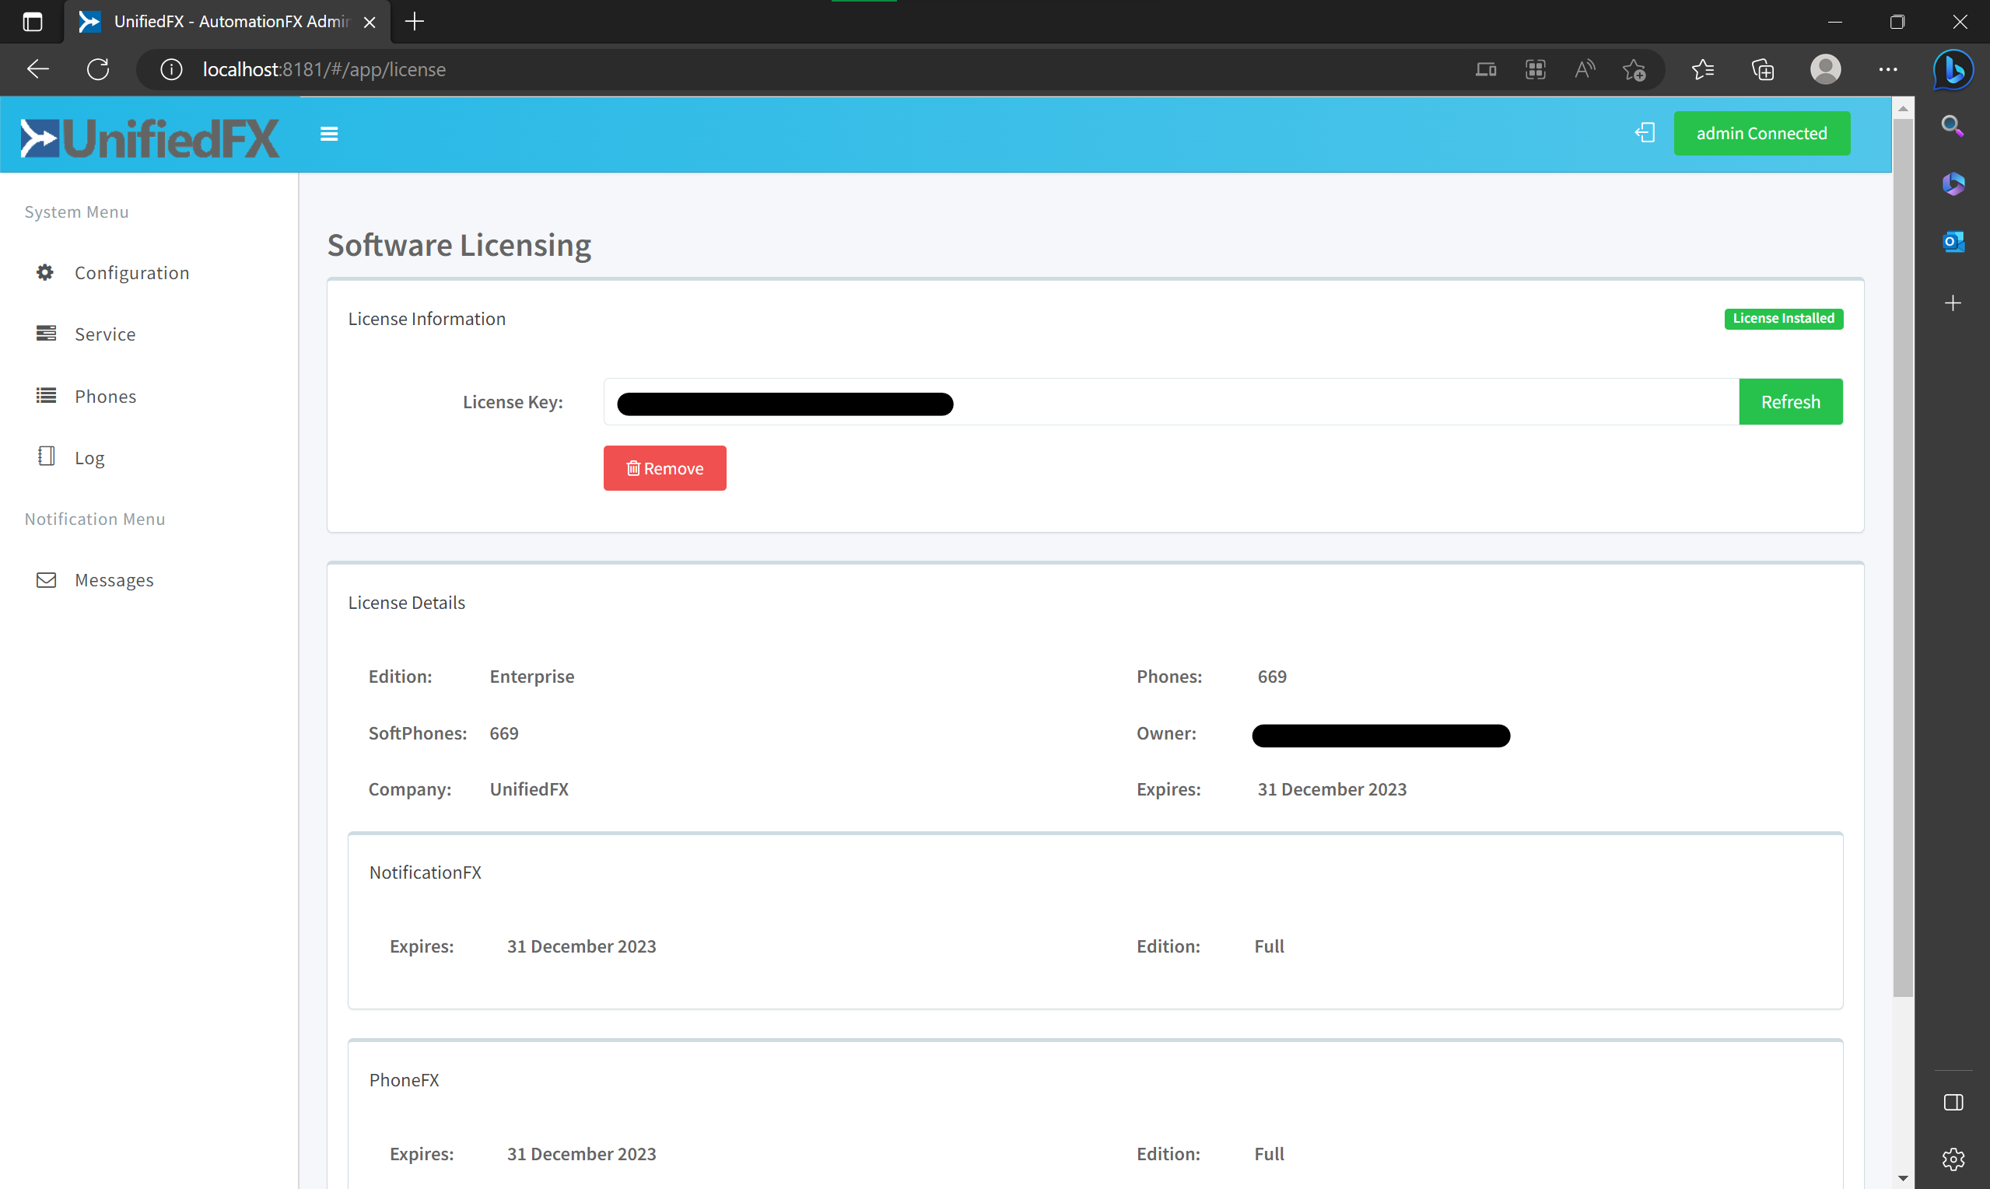Go to the Phones page
The width and height of the screenshot is (1990, 1189).
point(105,396)
